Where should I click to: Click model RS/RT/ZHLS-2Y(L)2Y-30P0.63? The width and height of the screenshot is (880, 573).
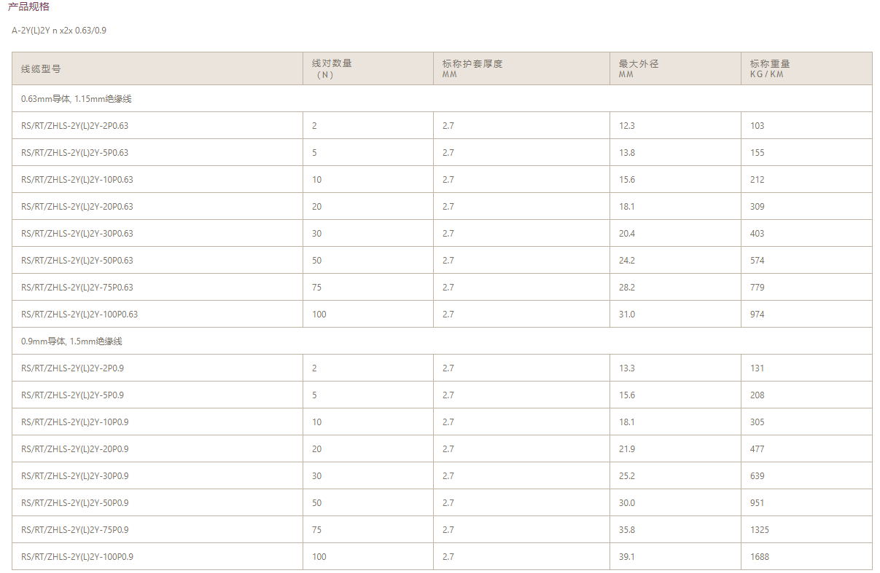[x=77, y=234]
